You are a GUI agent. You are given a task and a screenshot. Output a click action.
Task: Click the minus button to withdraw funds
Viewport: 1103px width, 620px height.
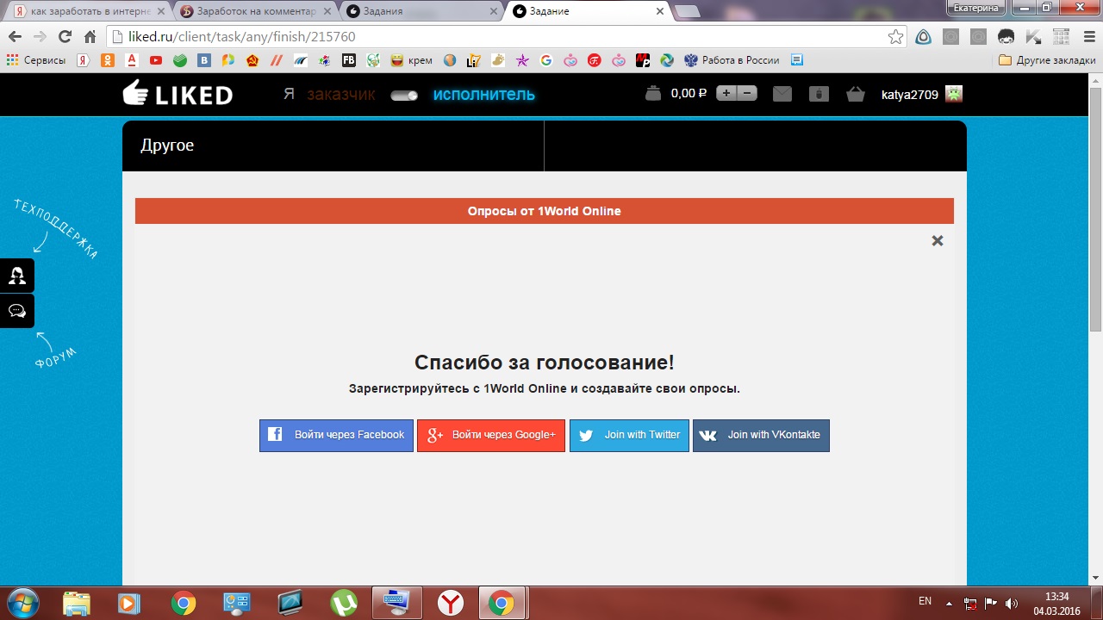pos(747,94)
